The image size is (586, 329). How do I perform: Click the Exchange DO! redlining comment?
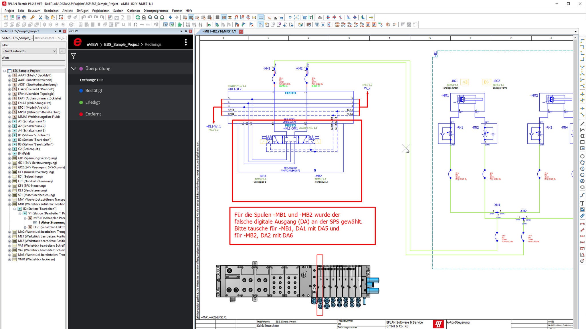point(91,80)
